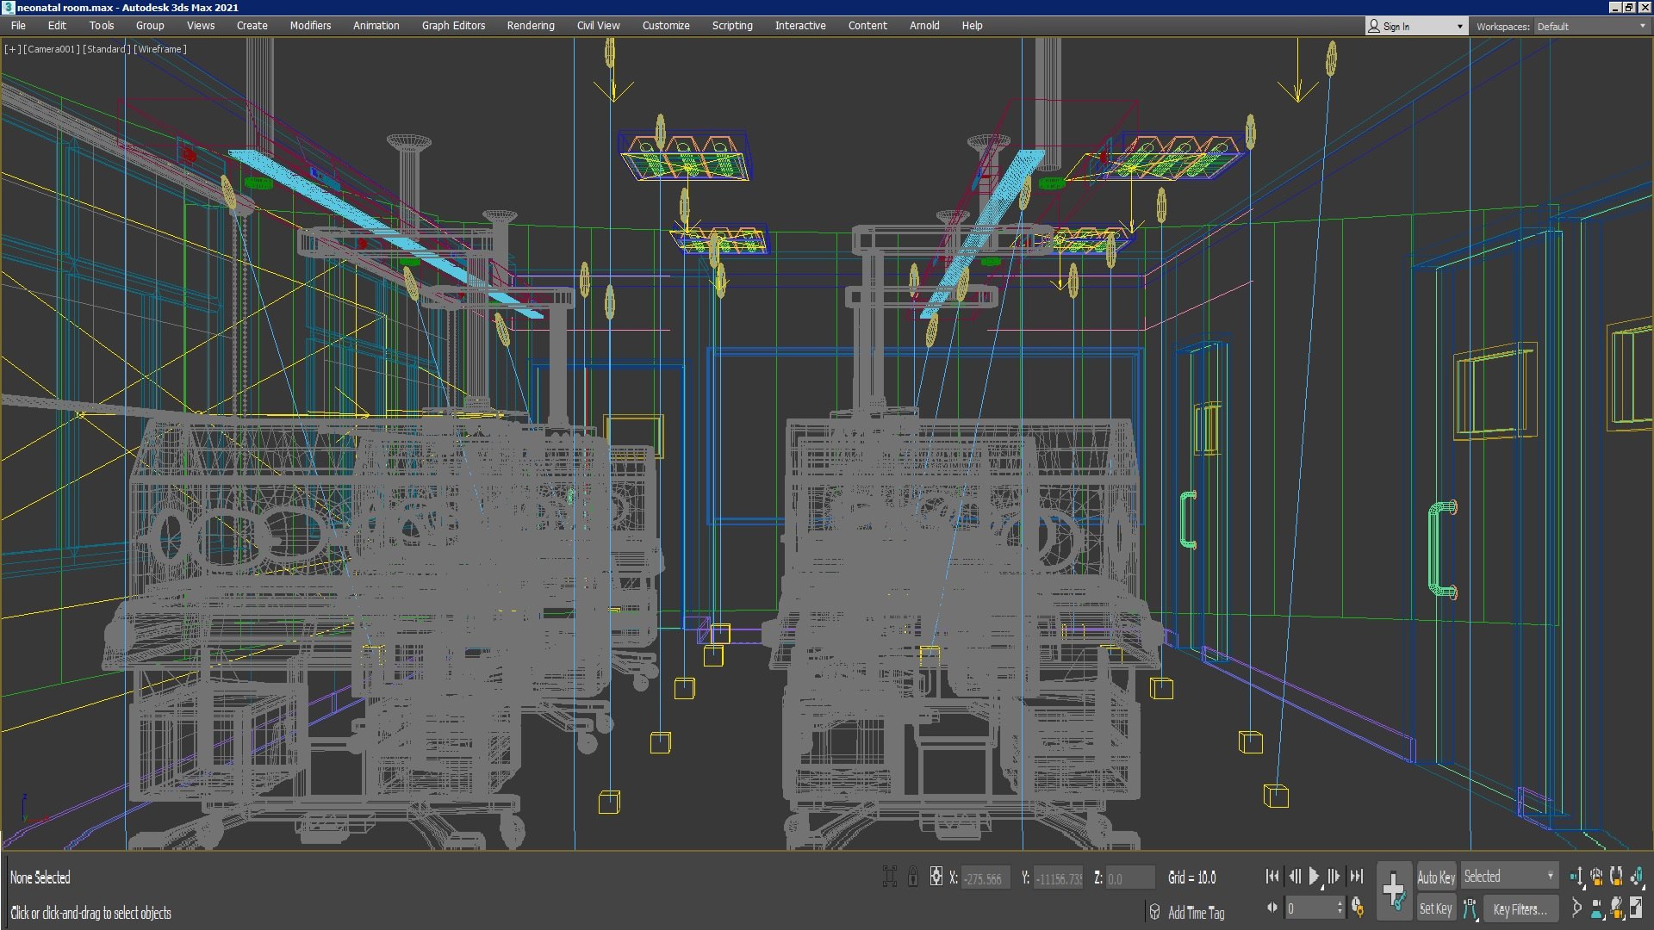Go to the end frame
This screenshot has height=930, width=1654.
coord(1357,877)
